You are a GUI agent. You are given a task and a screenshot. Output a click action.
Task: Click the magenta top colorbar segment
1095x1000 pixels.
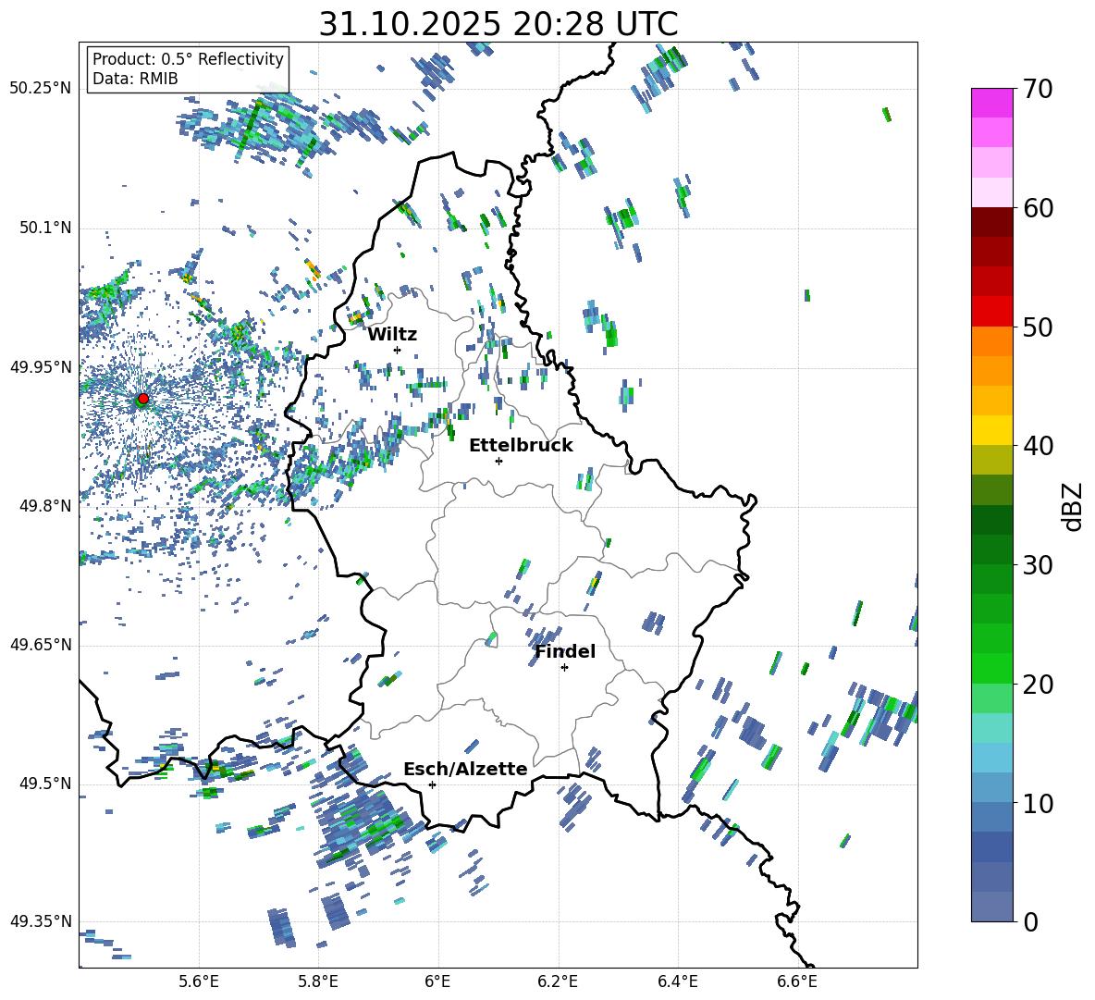pyautogui.click(x=991, y=103)
